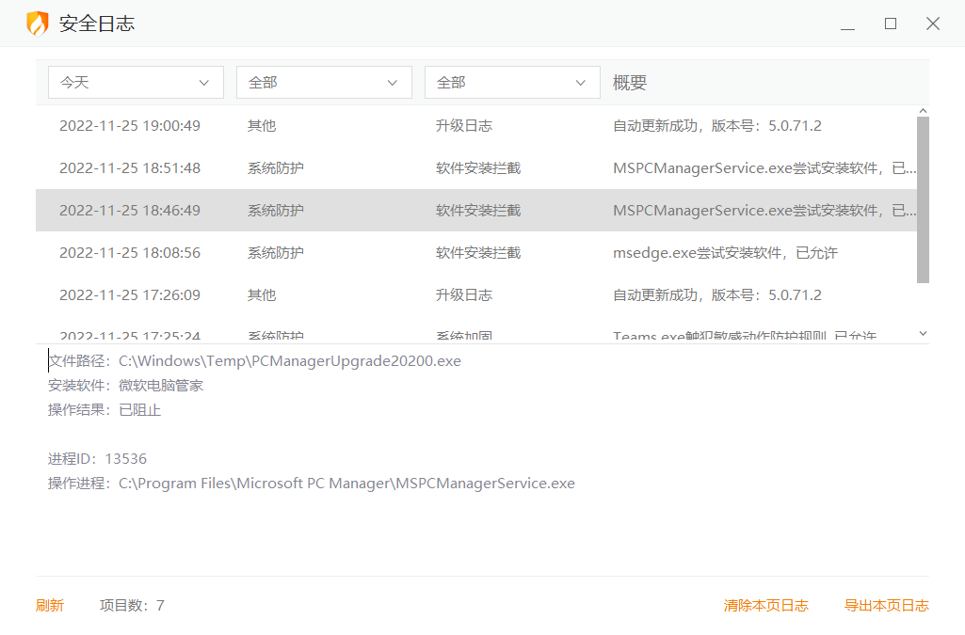Select the highlighted 18:46:49 log row
The image size is (965, 635).
(x=471, y=211)
